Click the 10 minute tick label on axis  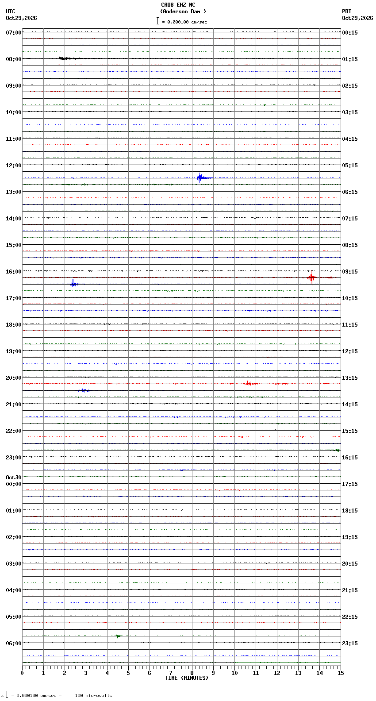234,673
